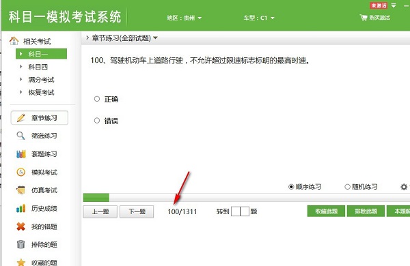Click 历史成绩 sidebar menu label
Screen dimensions: 410x266
coord(44,208)
